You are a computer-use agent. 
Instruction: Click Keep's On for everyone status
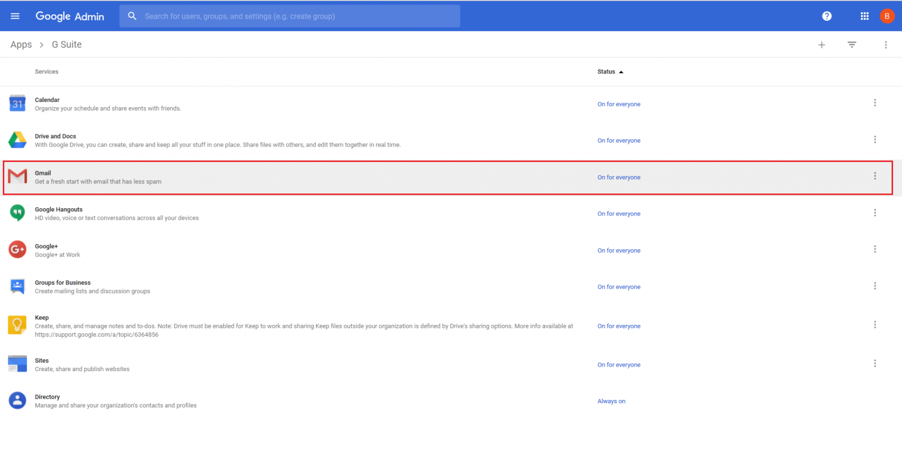(619, 327)
